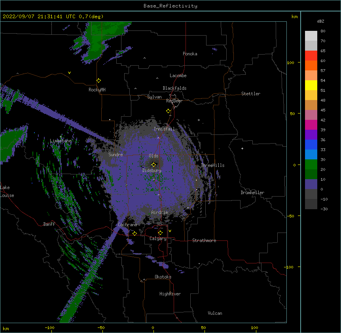Click the dBZ legend heading

coord(320,21)
